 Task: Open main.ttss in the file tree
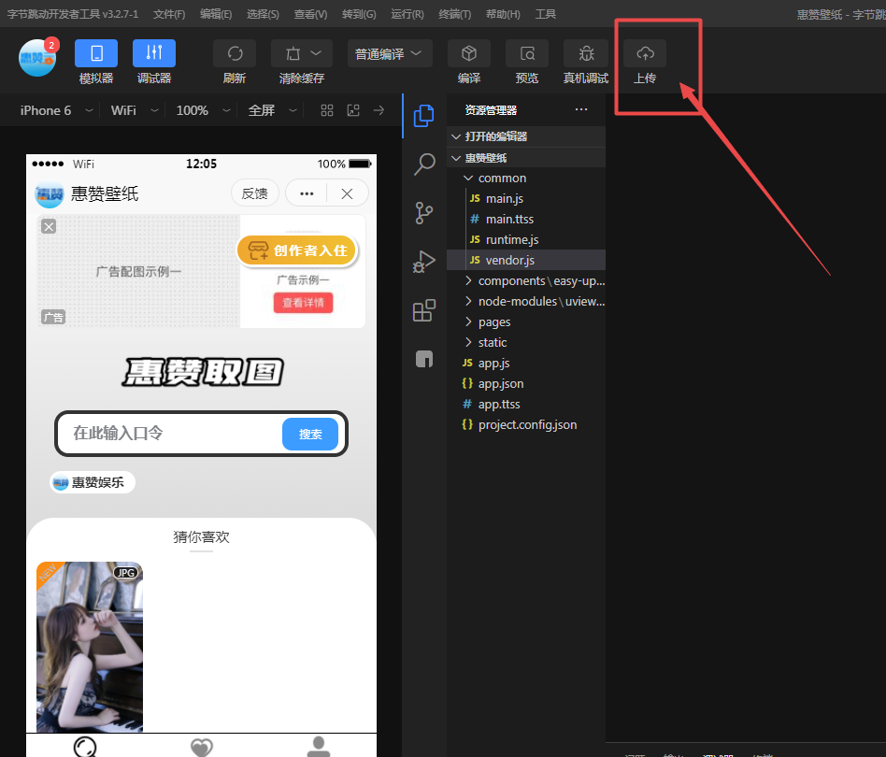(526, 219)
